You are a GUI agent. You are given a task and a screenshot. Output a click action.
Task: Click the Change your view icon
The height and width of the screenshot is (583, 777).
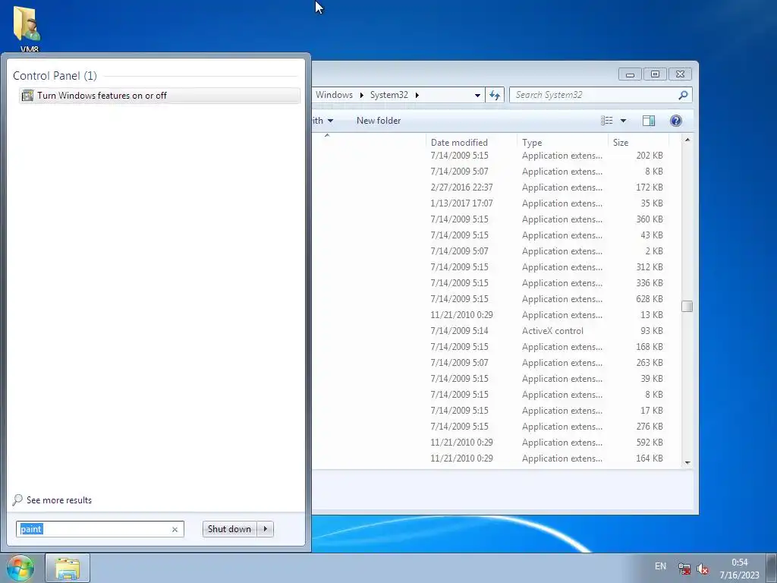(x=607, y=121)
